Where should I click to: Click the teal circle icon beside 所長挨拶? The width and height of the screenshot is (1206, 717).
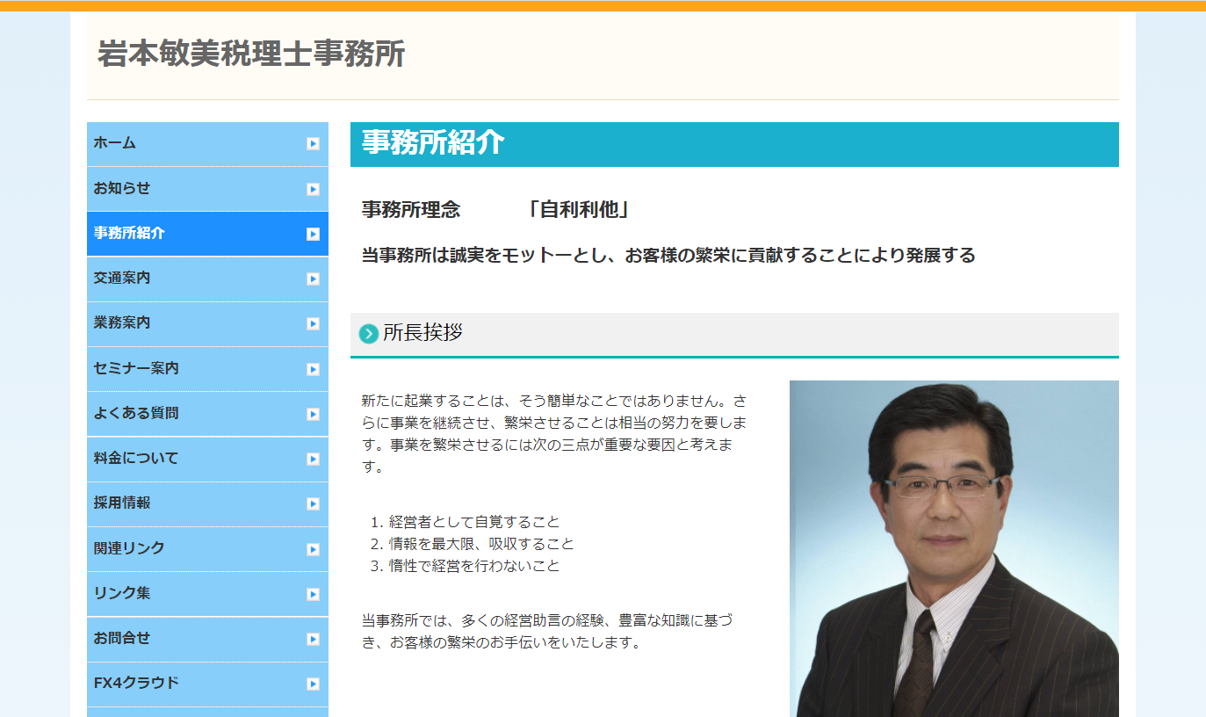369,334
